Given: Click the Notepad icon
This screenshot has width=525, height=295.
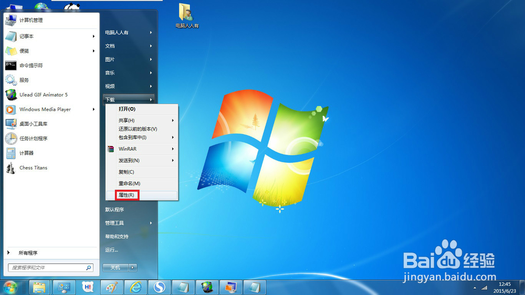Looking at the screenshot, I should click(10, 36).
